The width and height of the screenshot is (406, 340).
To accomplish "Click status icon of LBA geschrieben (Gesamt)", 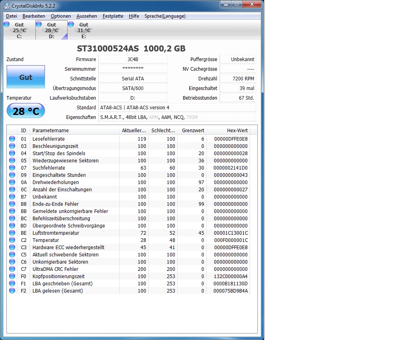I will point(12,283).
